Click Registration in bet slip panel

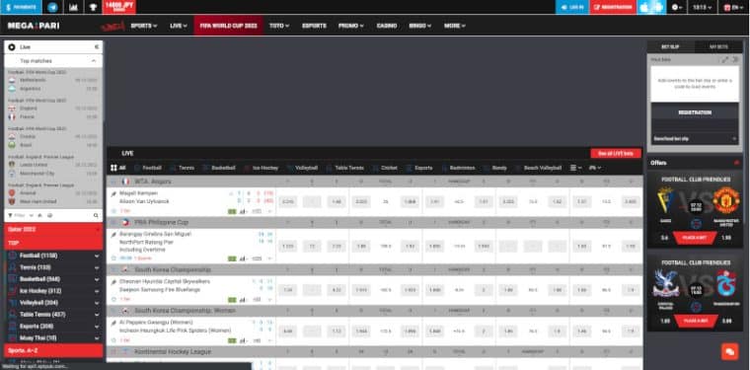695,112
